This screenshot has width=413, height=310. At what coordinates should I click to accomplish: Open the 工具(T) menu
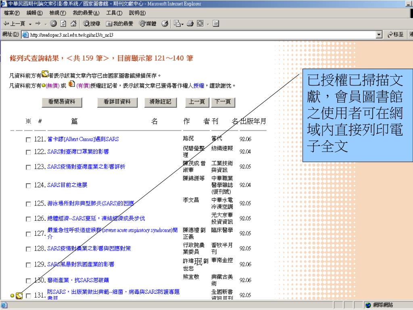114,13
